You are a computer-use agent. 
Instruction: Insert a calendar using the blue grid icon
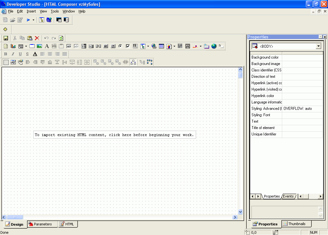161,46
